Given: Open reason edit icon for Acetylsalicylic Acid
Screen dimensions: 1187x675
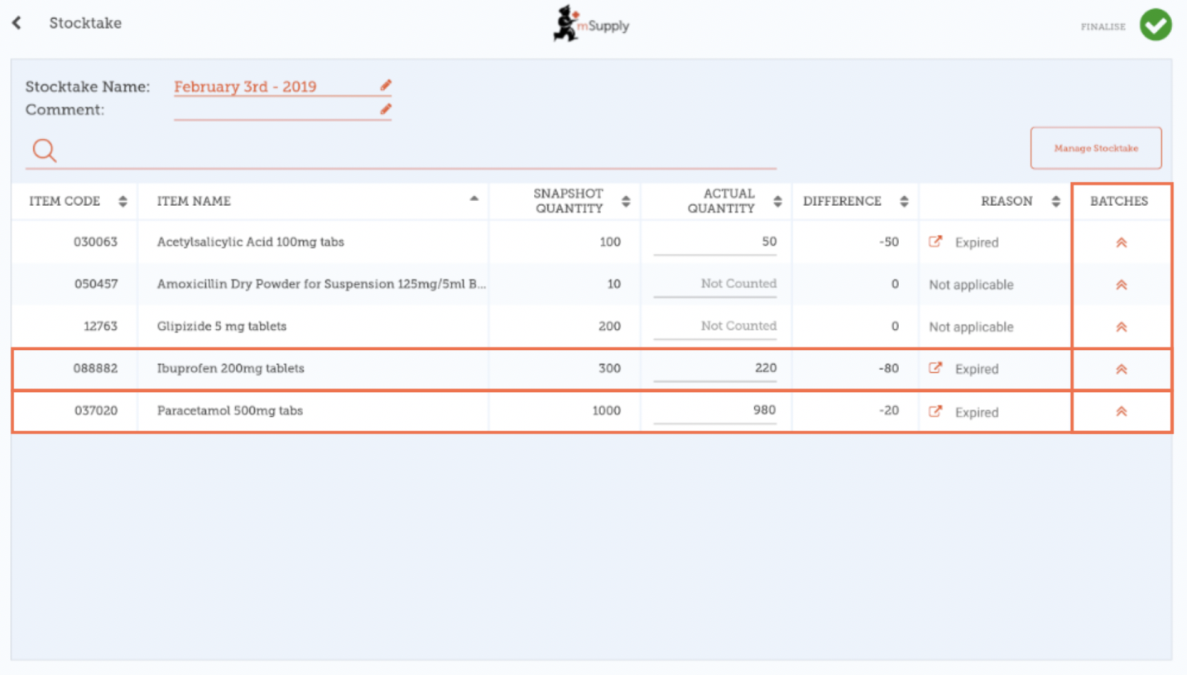Looking at the screenshot, I should pyautogui.click(x=935, y=242).
